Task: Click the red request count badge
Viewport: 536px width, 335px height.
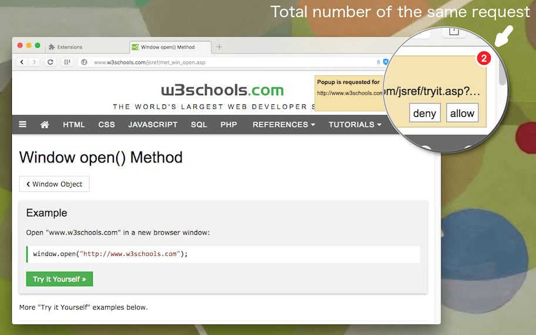Action: [484, 58]
